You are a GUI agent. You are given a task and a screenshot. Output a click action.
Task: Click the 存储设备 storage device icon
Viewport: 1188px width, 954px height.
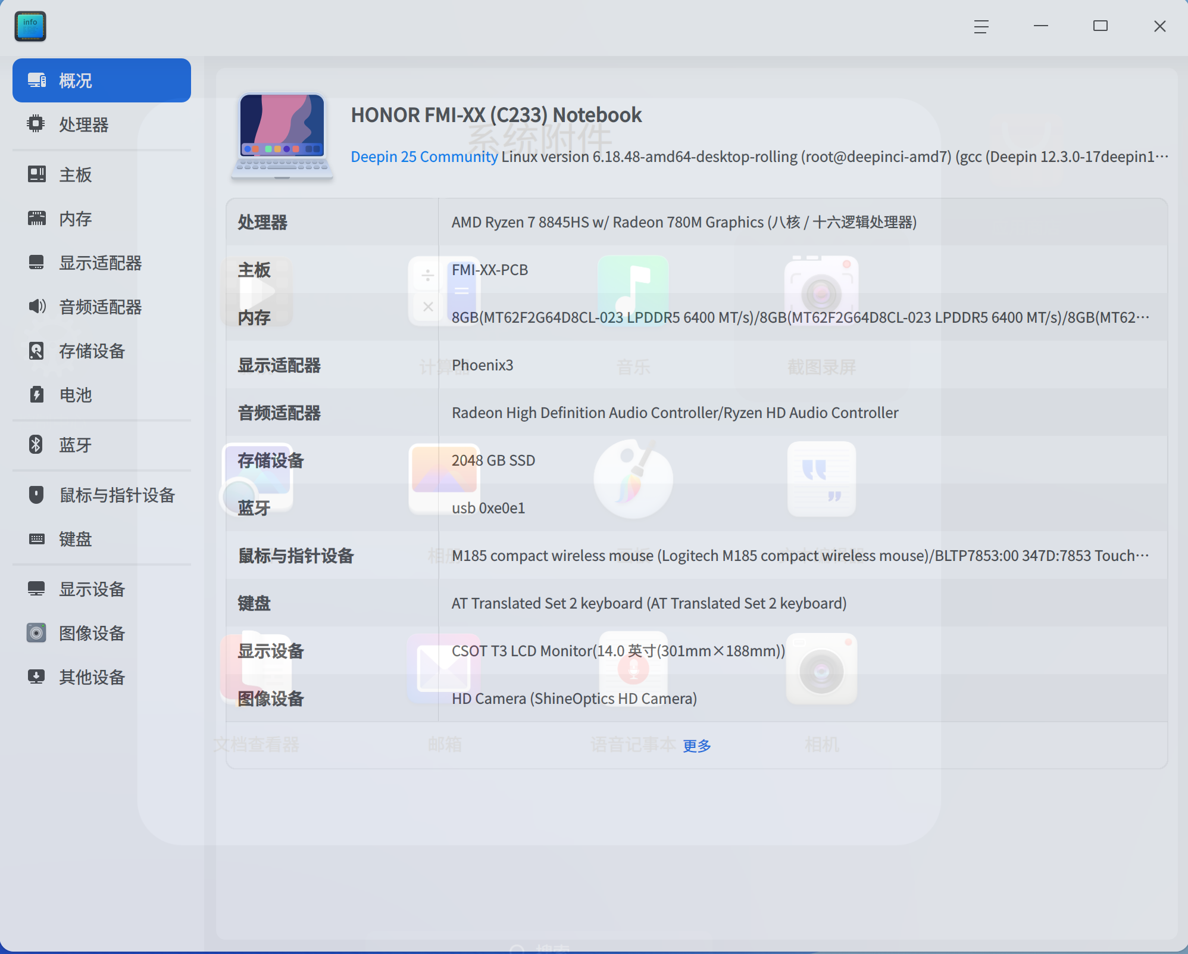pos(36,350)
